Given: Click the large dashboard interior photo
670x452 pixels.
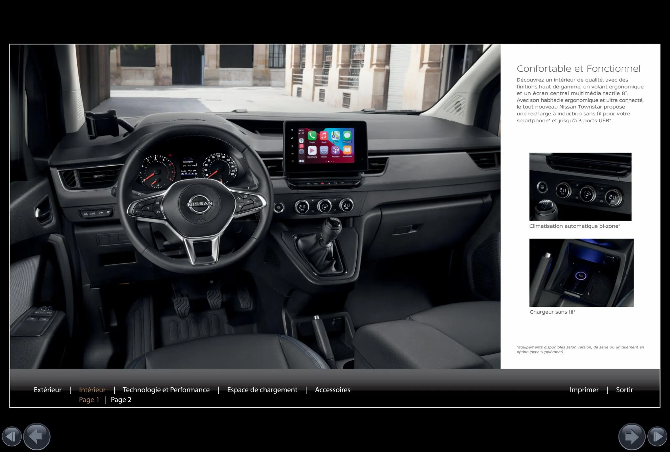Looking at the screenshot, I should pos(255,206).
